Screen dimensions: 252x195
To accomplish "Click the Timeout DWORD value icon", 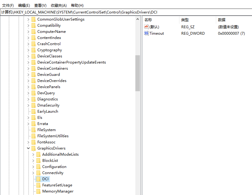I will coord(146,33).
